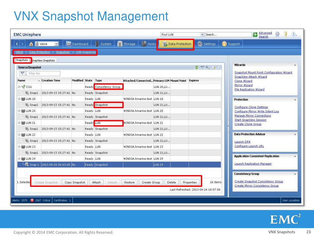Click Create Snapshot Consistency Group link

pyautogui.click(x=259, y=181)
